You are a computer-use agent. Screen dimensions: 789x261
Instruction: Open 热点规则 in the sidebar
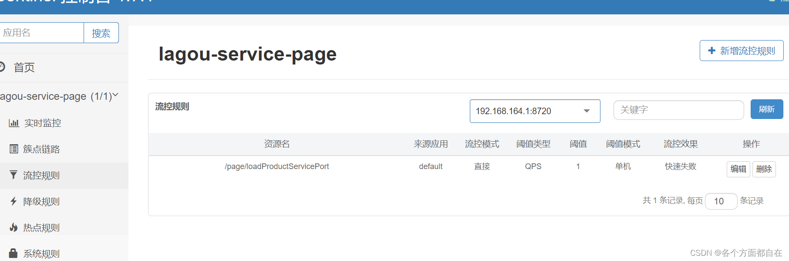pos(64,228)
